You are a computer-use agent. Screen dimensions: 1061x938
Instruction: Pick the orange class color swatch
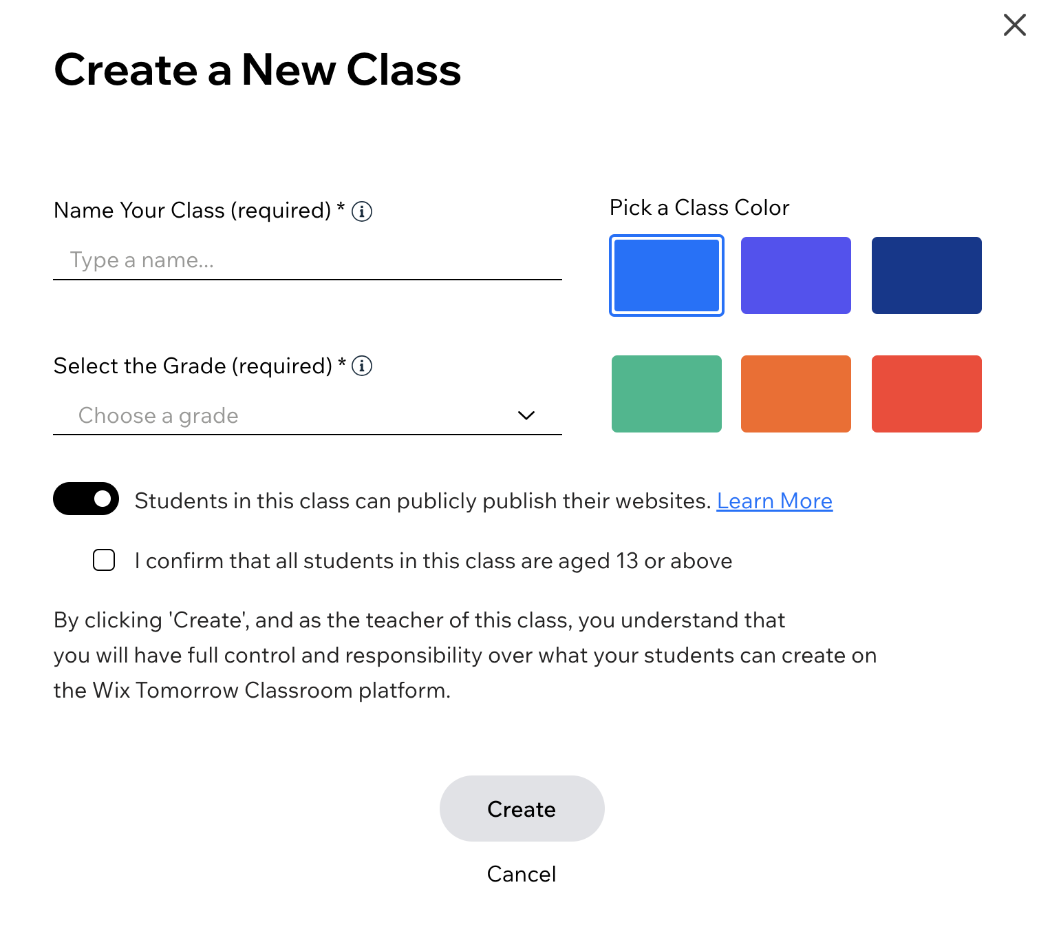tap(796, 394)
